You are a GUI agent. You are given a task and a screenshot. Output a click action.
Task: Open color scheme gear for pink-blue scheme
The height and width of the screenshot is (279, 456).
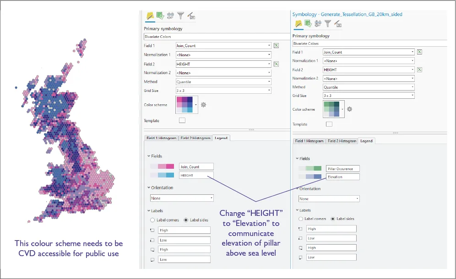(203, 105)
